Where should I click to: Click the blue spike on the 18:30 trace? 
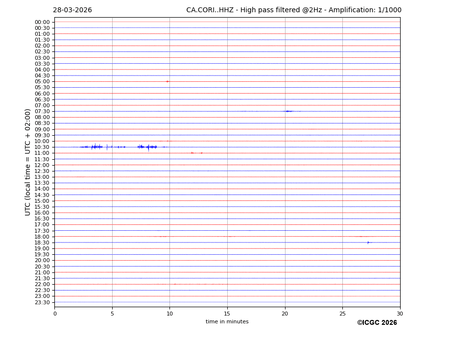coord(368,243)
